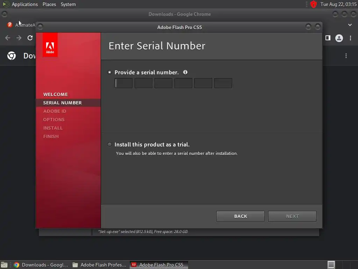Screen dimensions: 358x269
Task: Click the info icon beside Provide a serial number
Action: pyautogui.click(x=185, y=72)
